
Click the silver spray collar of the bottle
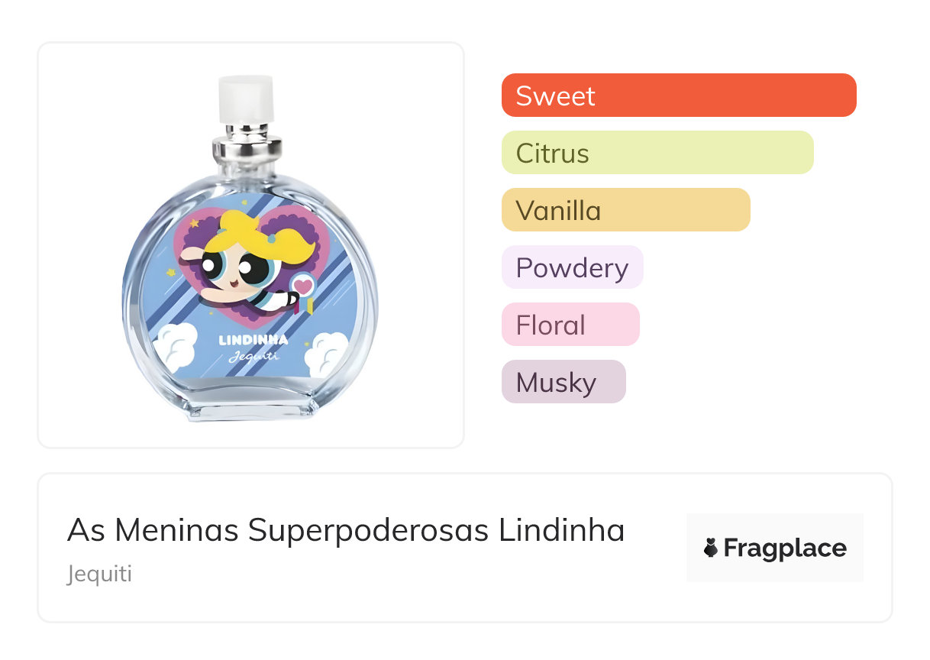coord(247,146)
